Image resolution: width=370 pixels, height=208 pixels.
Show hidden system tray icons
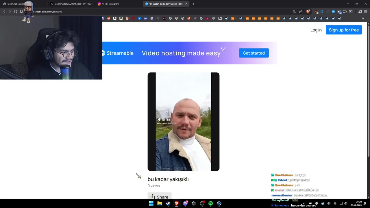(304, 203)
